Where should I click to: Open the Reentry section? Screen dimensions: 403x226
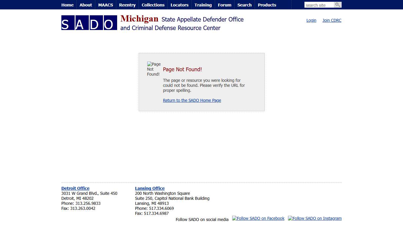pos(127,5)
